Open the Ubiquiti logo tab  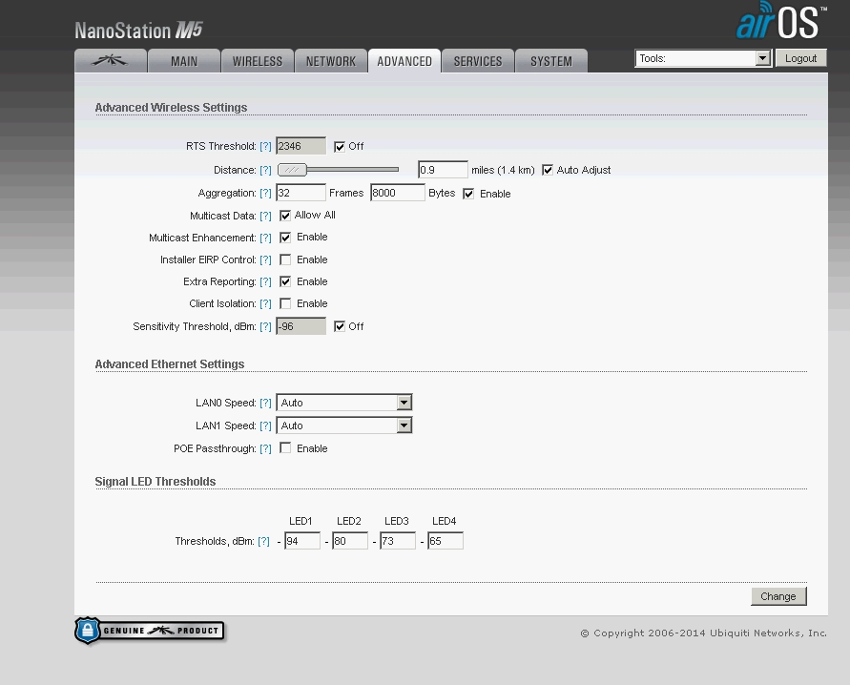[x=111, y=61]
